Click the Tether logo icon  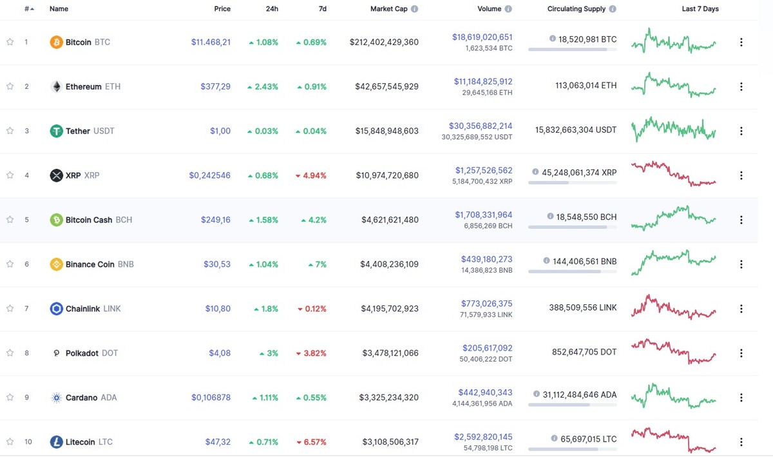[57, 131]
